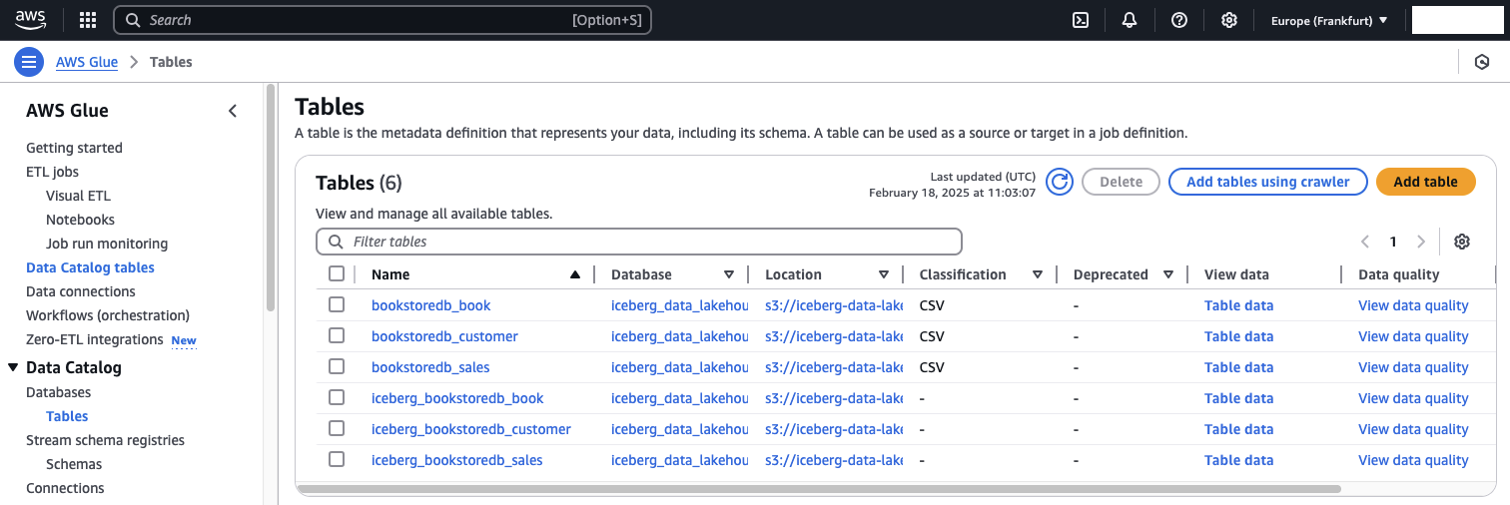Check the bookstoredb_sales row checkbox

337,366
